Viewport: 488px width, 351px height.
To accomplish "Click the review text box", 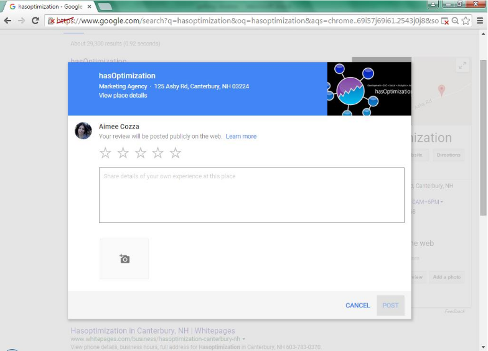I will click(251, 195).
